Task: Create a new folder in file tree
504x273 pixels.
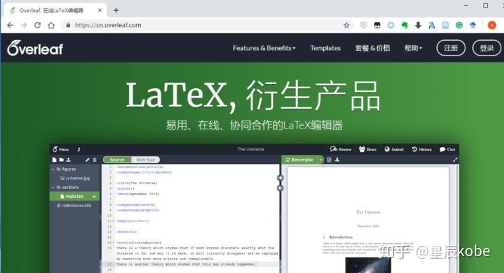Action: pos(61,159)
